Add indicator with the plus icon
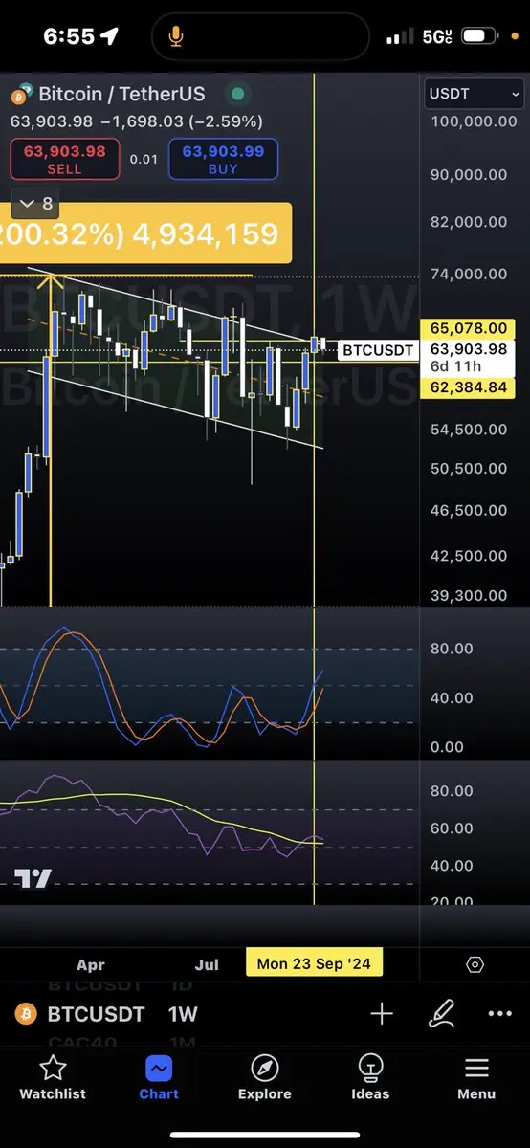This screenshot has width=530, height=1148. 381,1014
